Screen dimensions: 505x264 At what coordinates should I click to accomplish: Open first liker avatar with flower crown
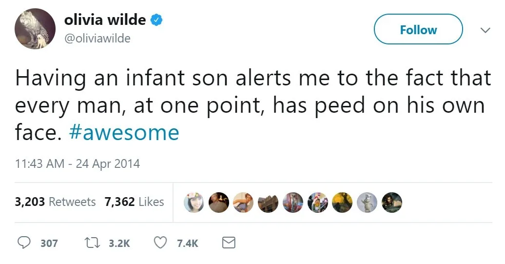pos(194,203)
